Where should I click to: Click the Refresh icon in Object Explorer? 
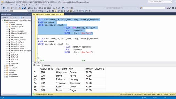tap(21, 17)
